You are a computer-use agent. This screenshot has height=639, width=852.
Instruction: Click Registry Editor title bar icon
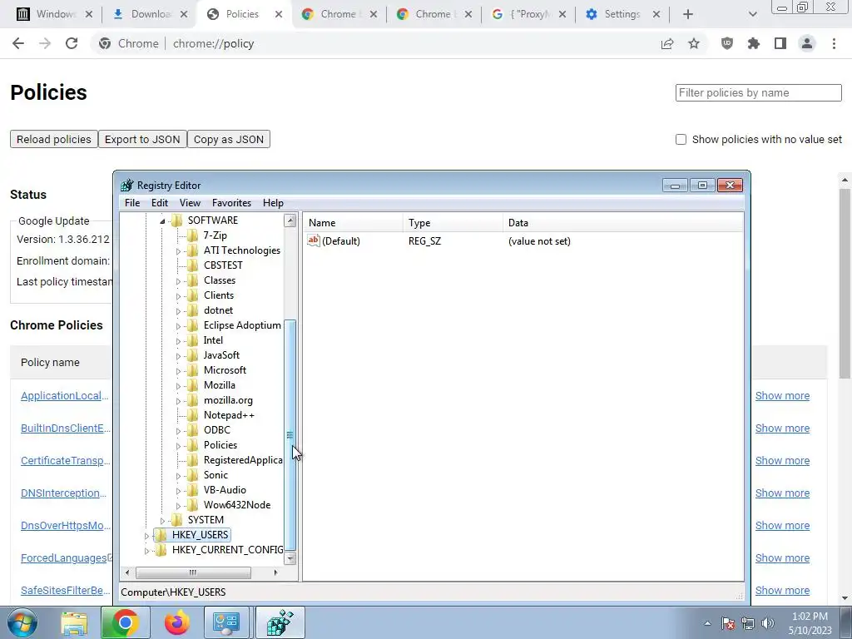[127, 186]
